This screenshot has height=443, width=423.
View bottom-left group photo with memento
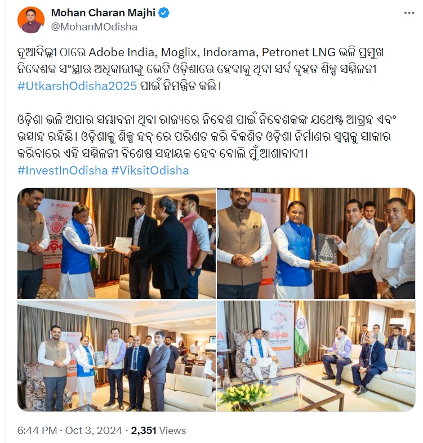point(117,356)
